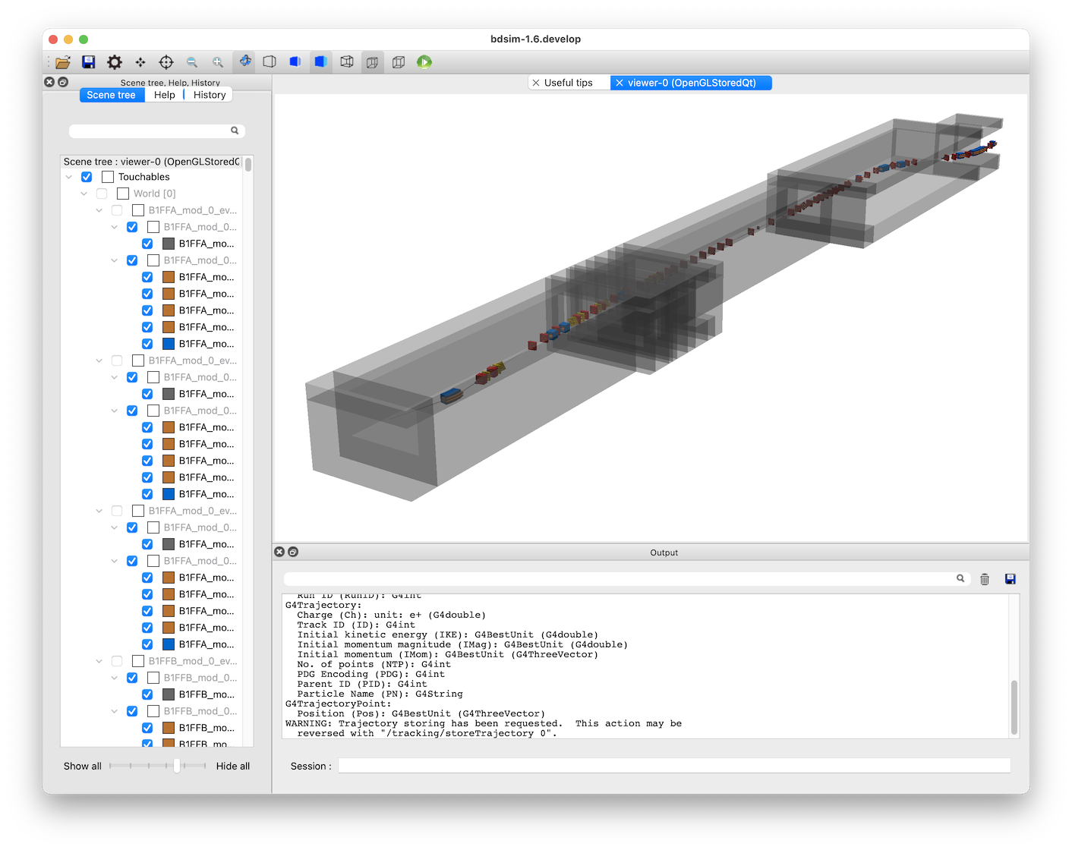Select the move arrows tool
The height and width of the screenshot is (850, 1072).
point(140,62)
